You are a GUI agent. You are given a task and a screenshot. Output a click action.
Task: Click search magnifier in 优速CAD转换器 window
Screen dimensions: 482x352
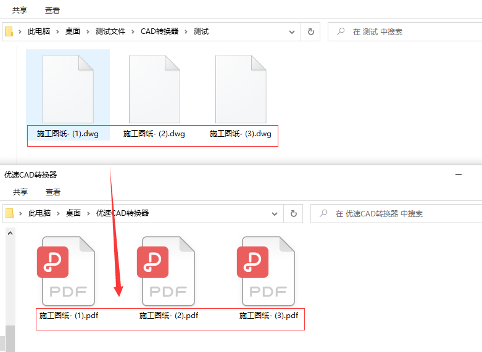tap(323, 213)
